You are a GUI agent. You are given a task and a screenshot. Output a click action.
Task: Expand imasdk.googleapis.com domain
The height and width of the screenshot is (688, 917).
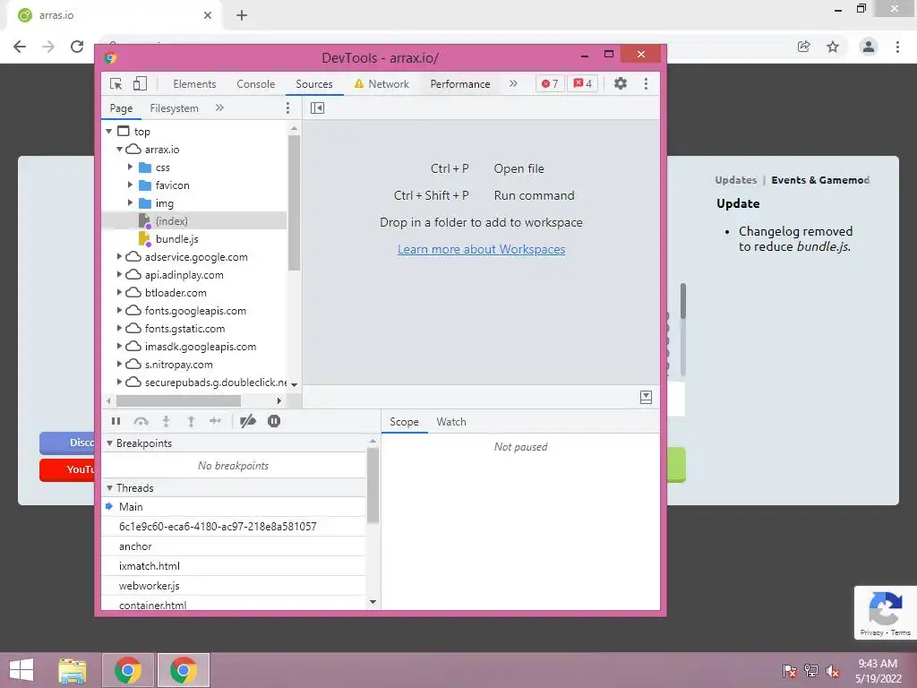pos(119,347)
